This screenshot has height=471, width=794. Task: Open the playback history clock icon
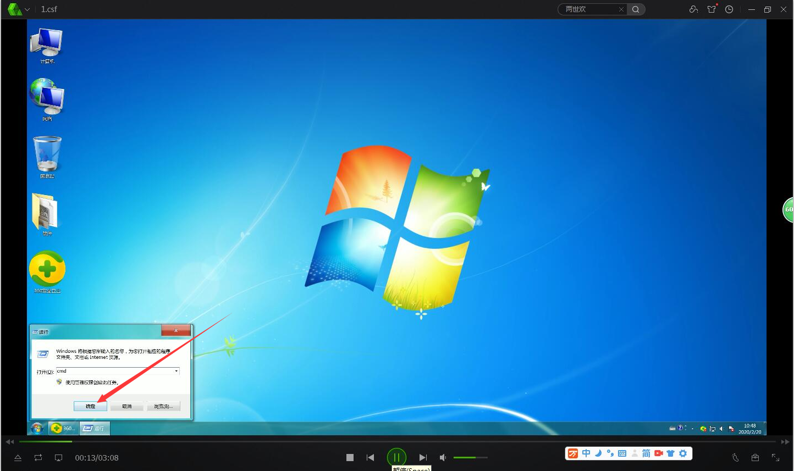pos(729,9)
